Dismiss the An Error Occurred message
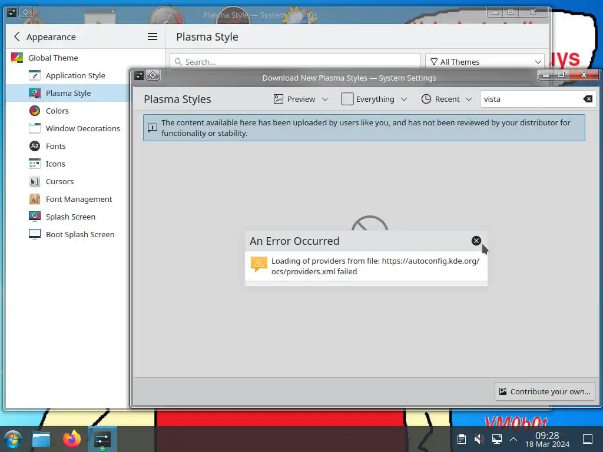This screenshot has width=603, height=452. pos(476,241)
